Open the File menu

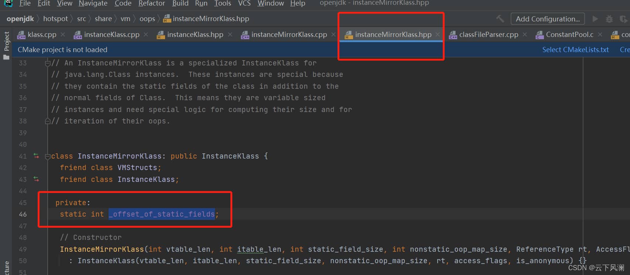(25, 3)
